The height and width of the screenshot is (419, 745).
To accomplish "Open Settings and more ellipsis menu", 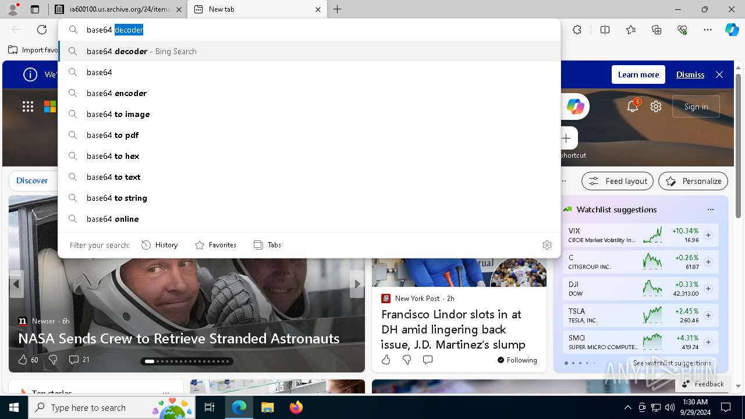I will pos(708,30).
